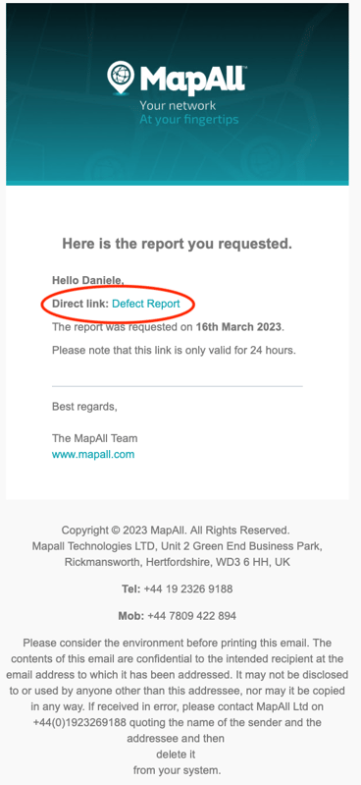Screen dimensions: 361x785
Task: Click the 'Here is the report you requested' heading
Action: pos(177,244)
